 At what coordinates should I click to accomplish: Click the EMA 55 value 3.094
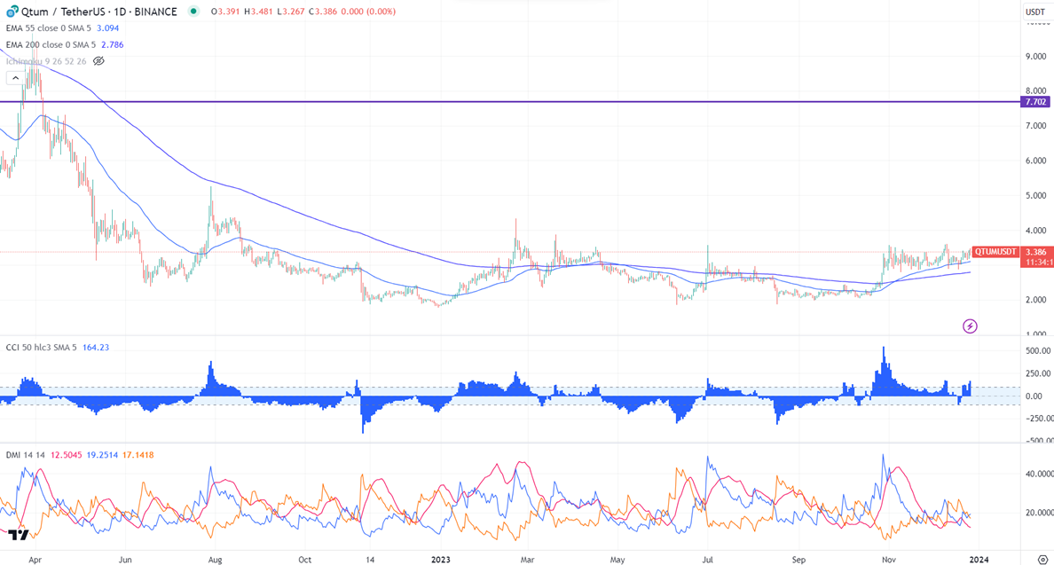pyautogui.click(x=107, y=28)
